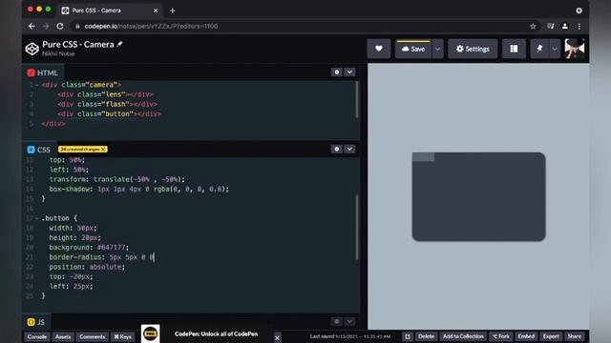This screenshot has width=611, height=343.
Task: Pin this pen
Action: [x=539, y=49]
